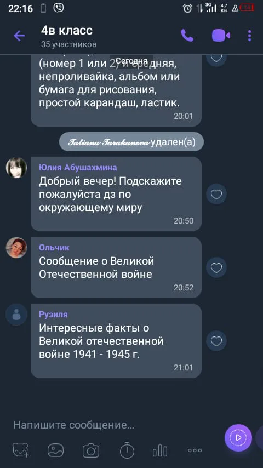The height and width of the screenshot is (468, 263).
Task: Open the sticker picker bear icon
Action: coord(21,450)
